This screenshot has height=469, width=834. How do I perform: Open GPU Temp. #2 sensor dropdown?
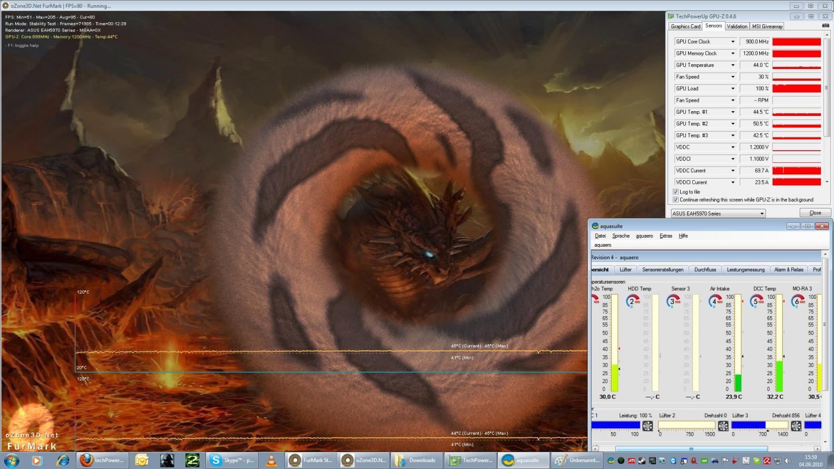pos(732,123)
